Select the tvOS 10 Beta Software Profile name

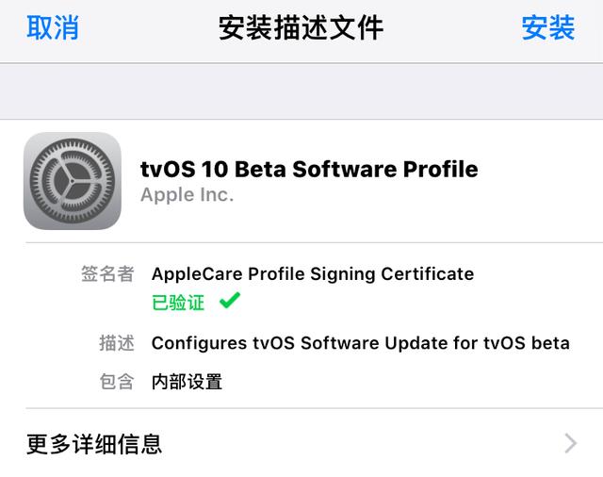tap(309, 169)
